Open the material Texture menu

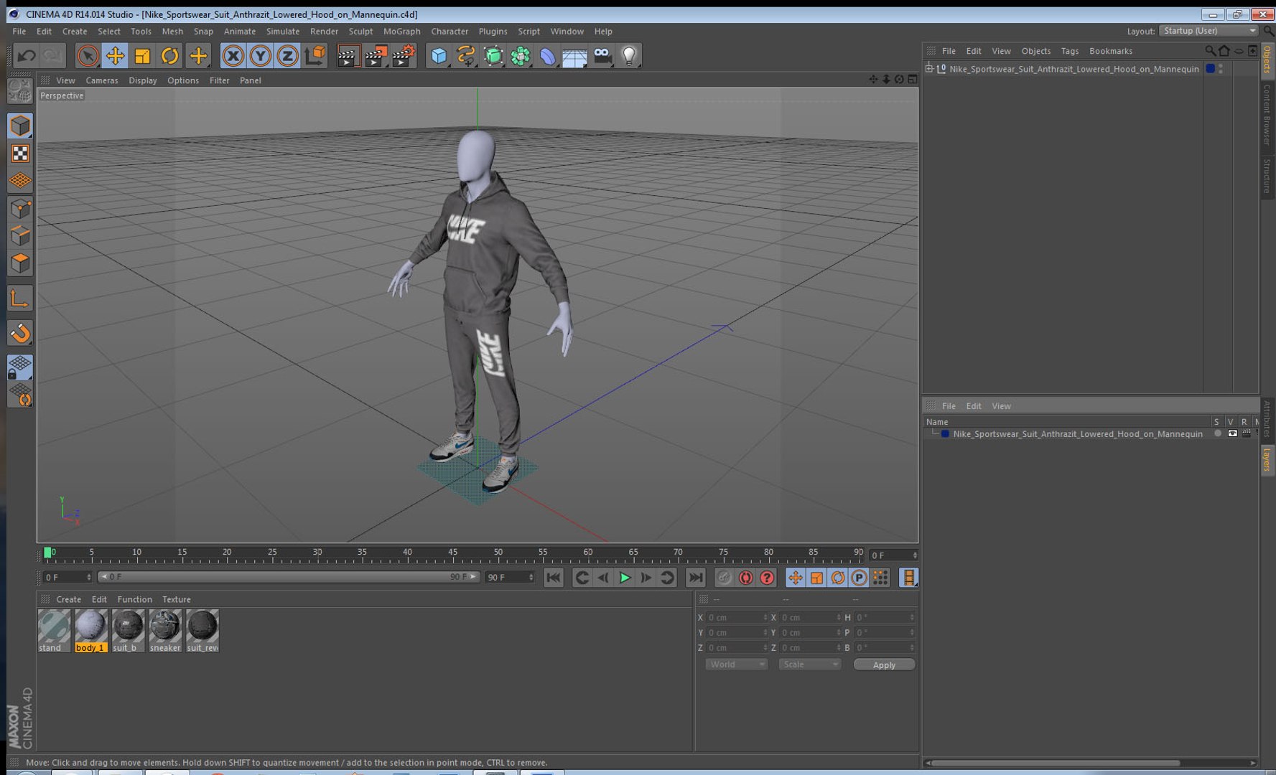177,599
